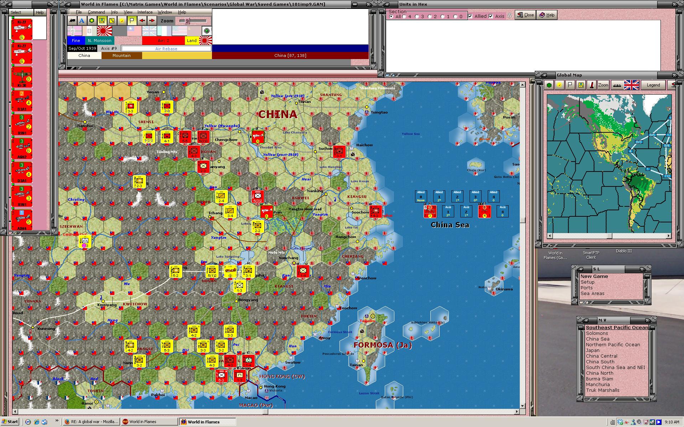The width and height of the screenshot is (684, 427).
Task: Select the Ki-30 bomber unit counter
Action: point(22,77)
